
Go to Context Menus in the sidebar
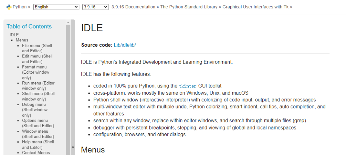36,152
